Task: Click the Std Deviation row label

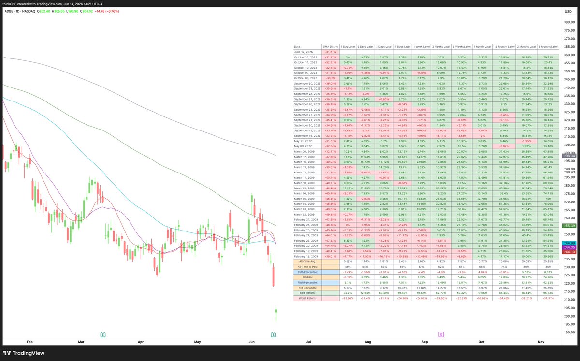Action: 307,288
